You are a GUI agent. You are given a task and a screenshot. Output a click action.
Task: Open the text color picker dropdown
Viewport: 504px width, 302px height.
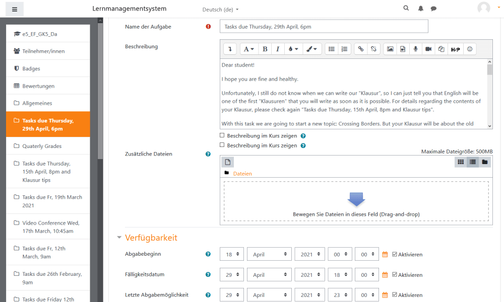pos(292,49)
